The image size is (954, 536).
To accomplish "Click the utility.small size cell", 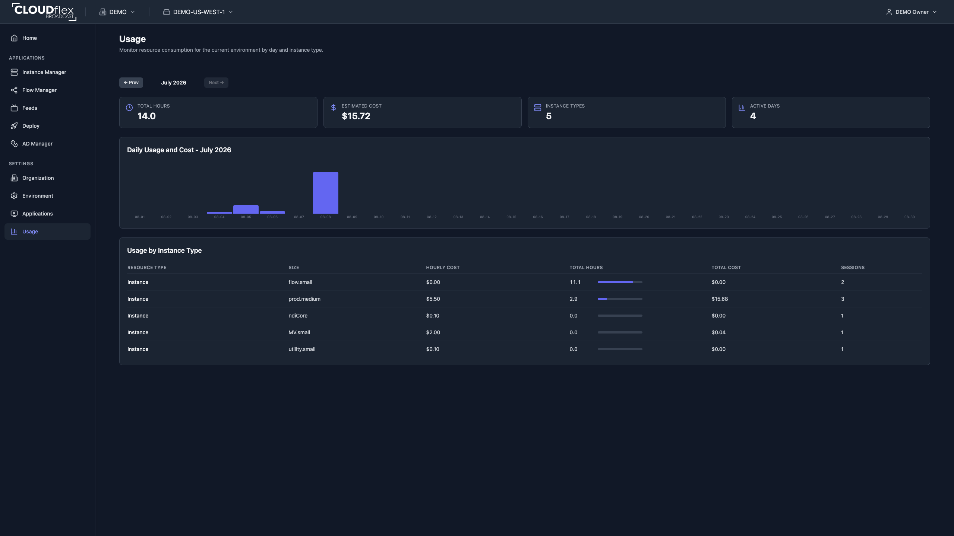I will click(302, 349).
